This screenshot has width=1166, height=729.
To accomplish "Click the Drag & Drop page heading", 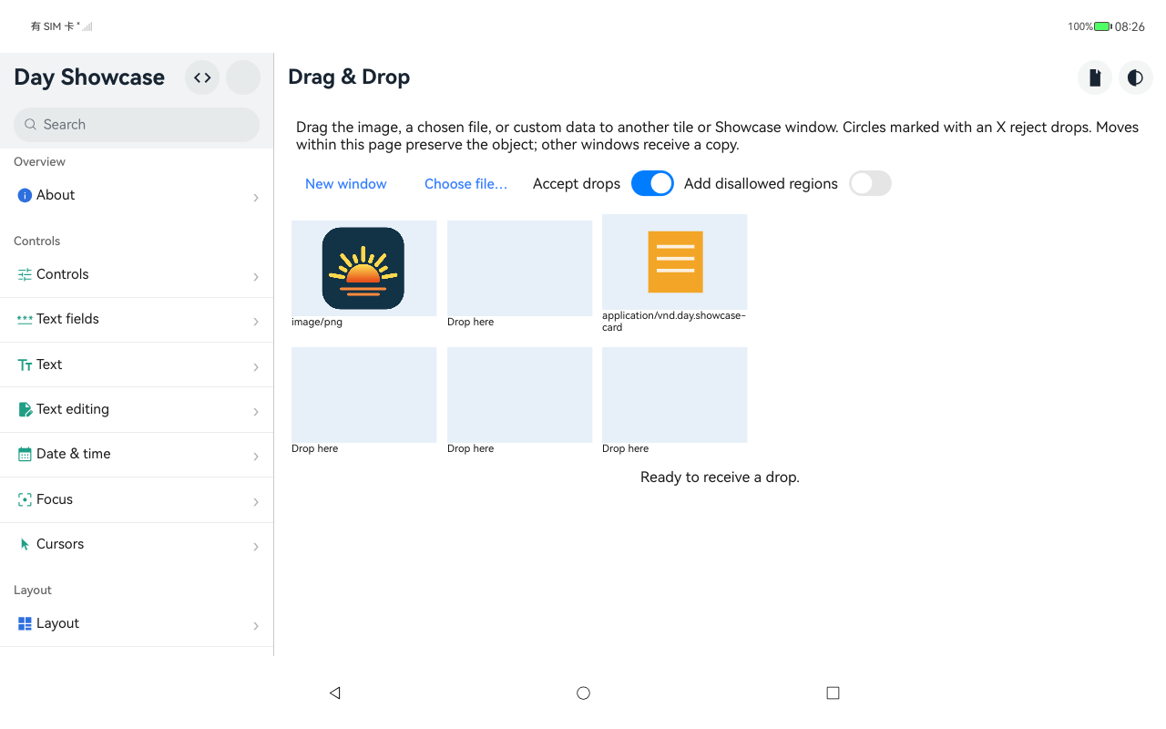I will [349, 77].
